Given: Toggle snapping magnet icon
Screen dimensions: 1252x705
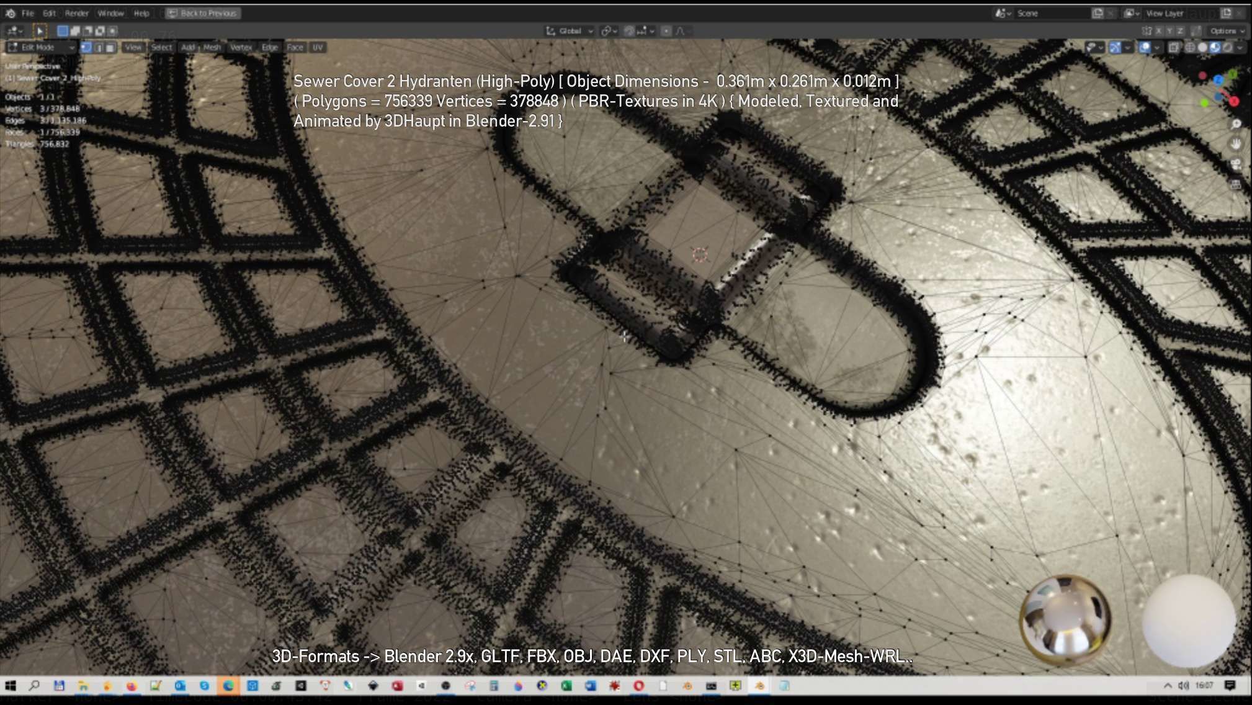Looking at the screenshot, I should pyautogui.click(x=629, y=30).
